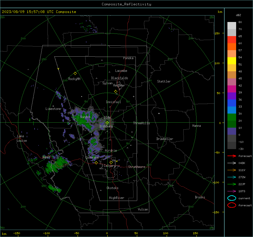Click the Lake Louise label
253x237 pixels.
22,138
